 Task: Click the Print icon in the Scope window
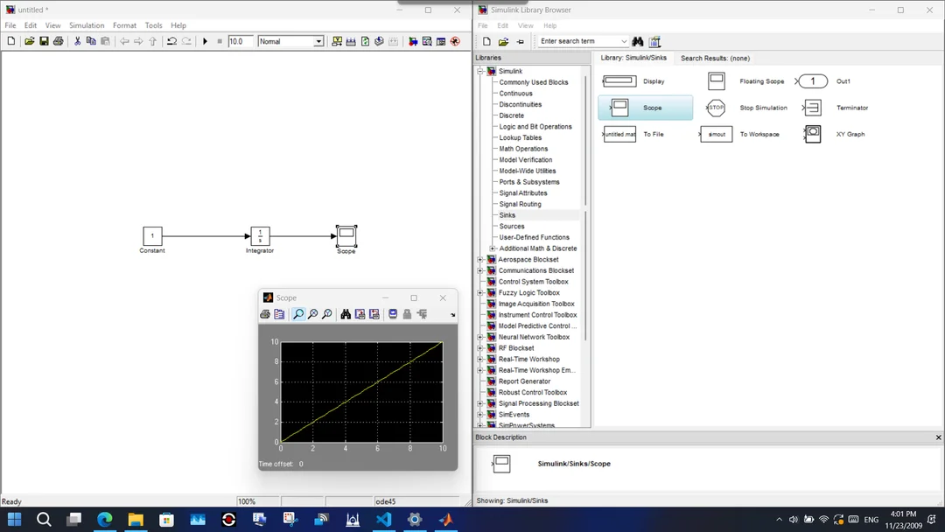[x=265, y=314]
